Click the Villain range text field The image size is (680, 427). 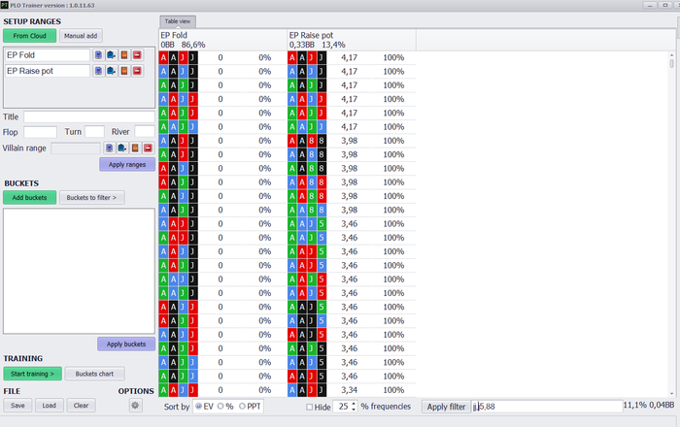[76, 148]
